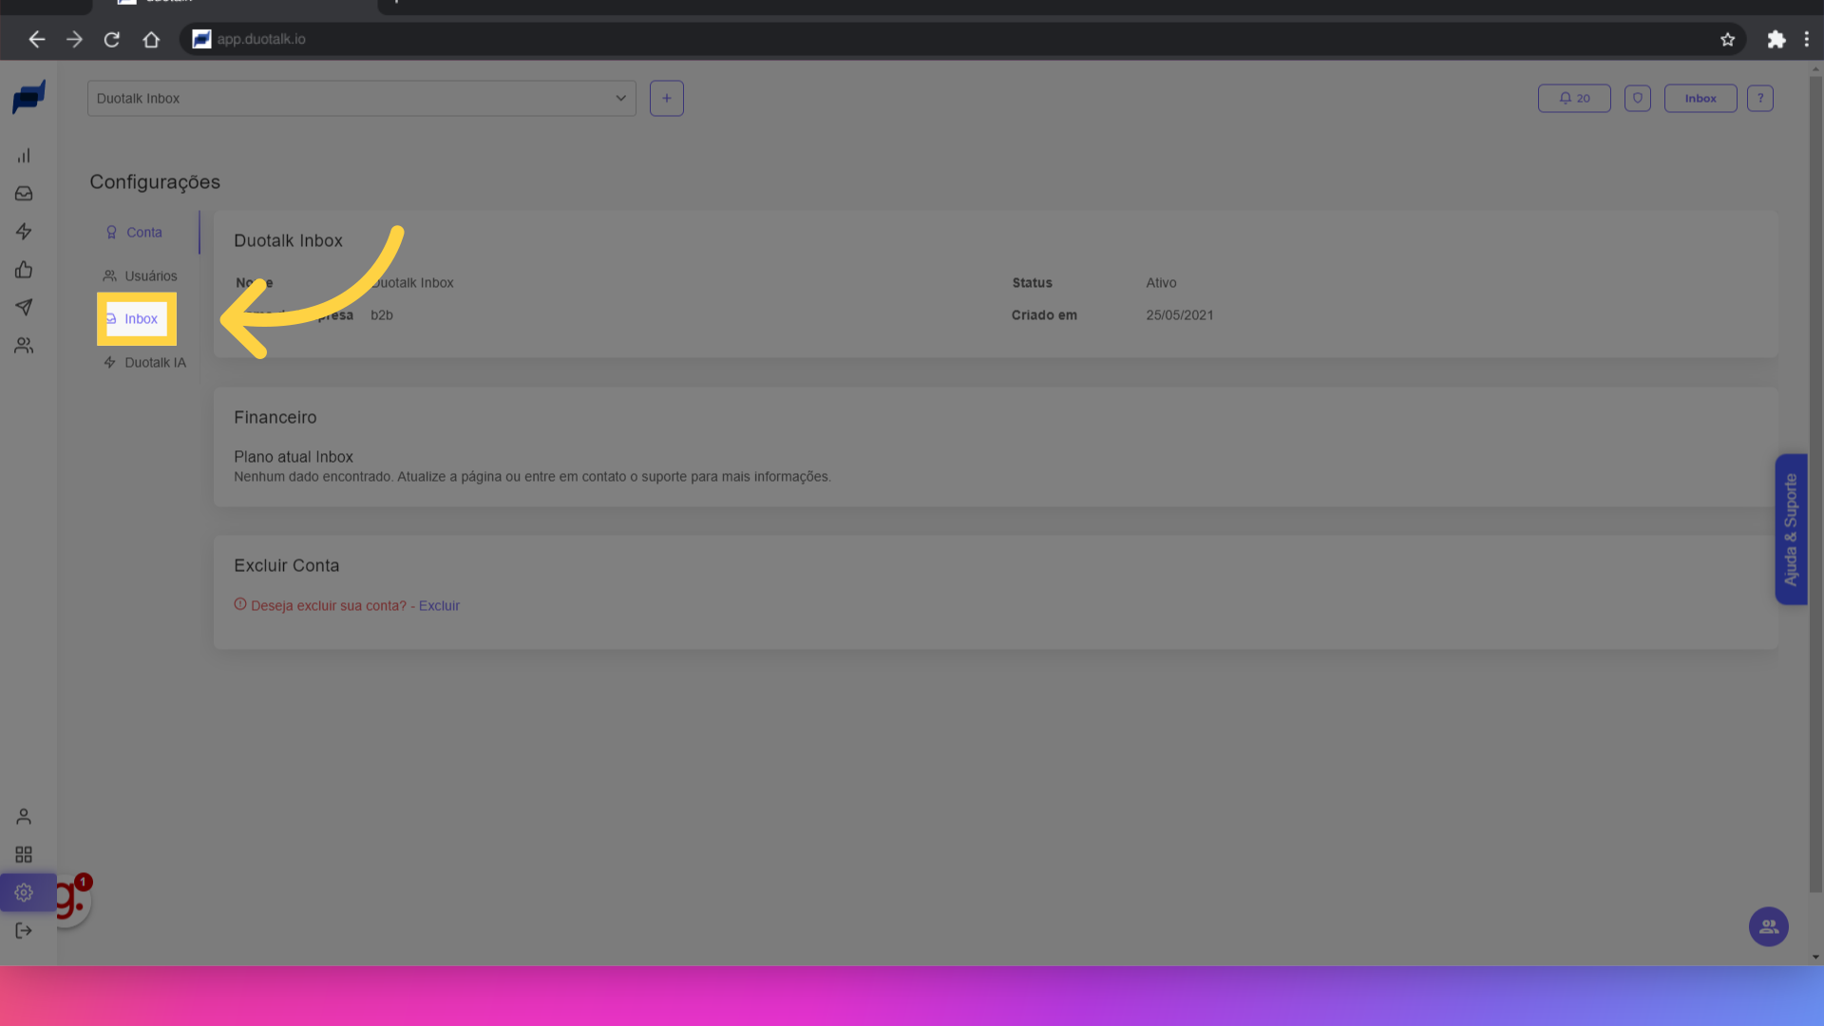Click the Excluir account link
Viewport: 1824px width, 1026px height.
439,606
